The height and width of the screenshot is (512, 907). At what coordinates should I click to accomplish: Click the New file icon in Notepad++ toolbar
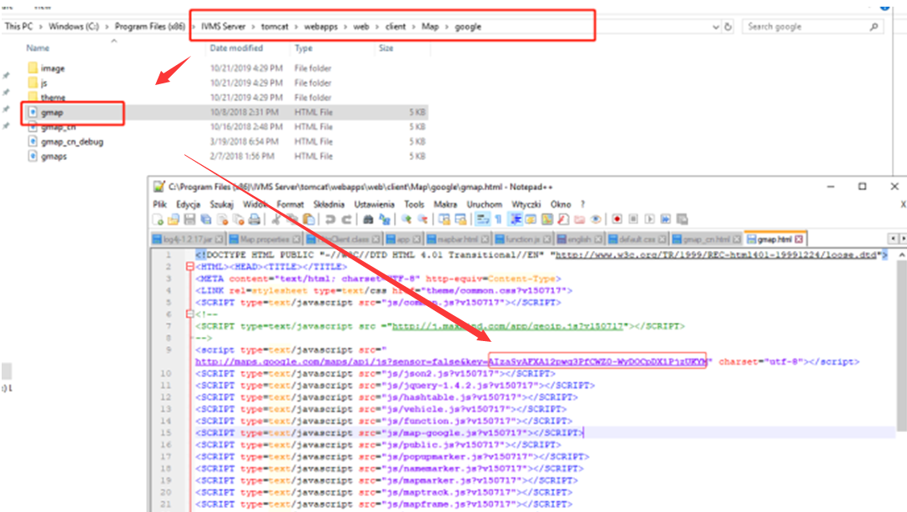point(158,219)
